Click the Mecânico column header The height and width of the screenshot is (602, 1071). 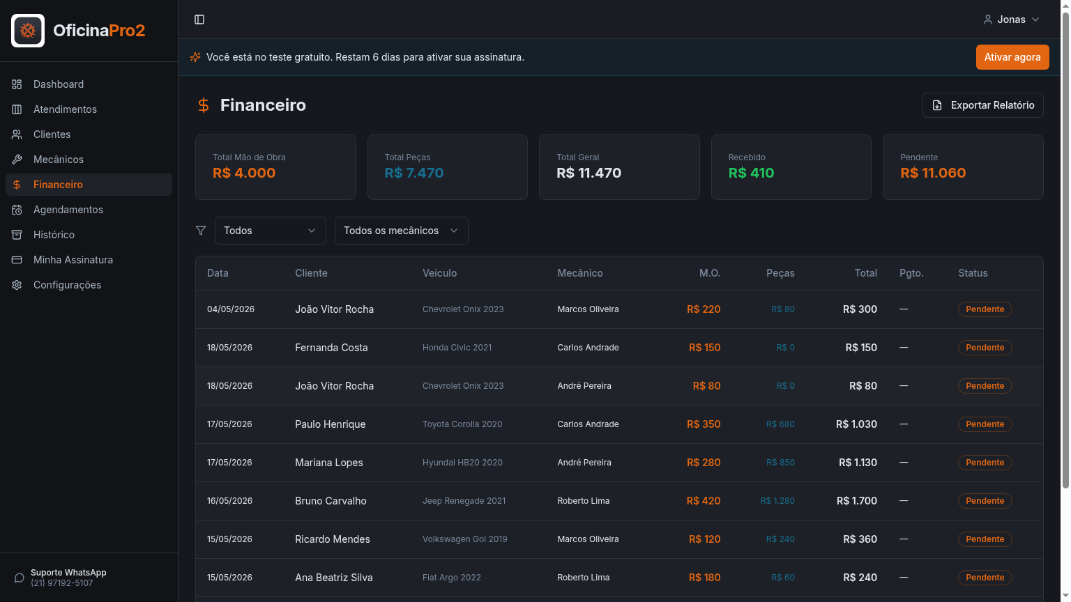click(580, 273)
